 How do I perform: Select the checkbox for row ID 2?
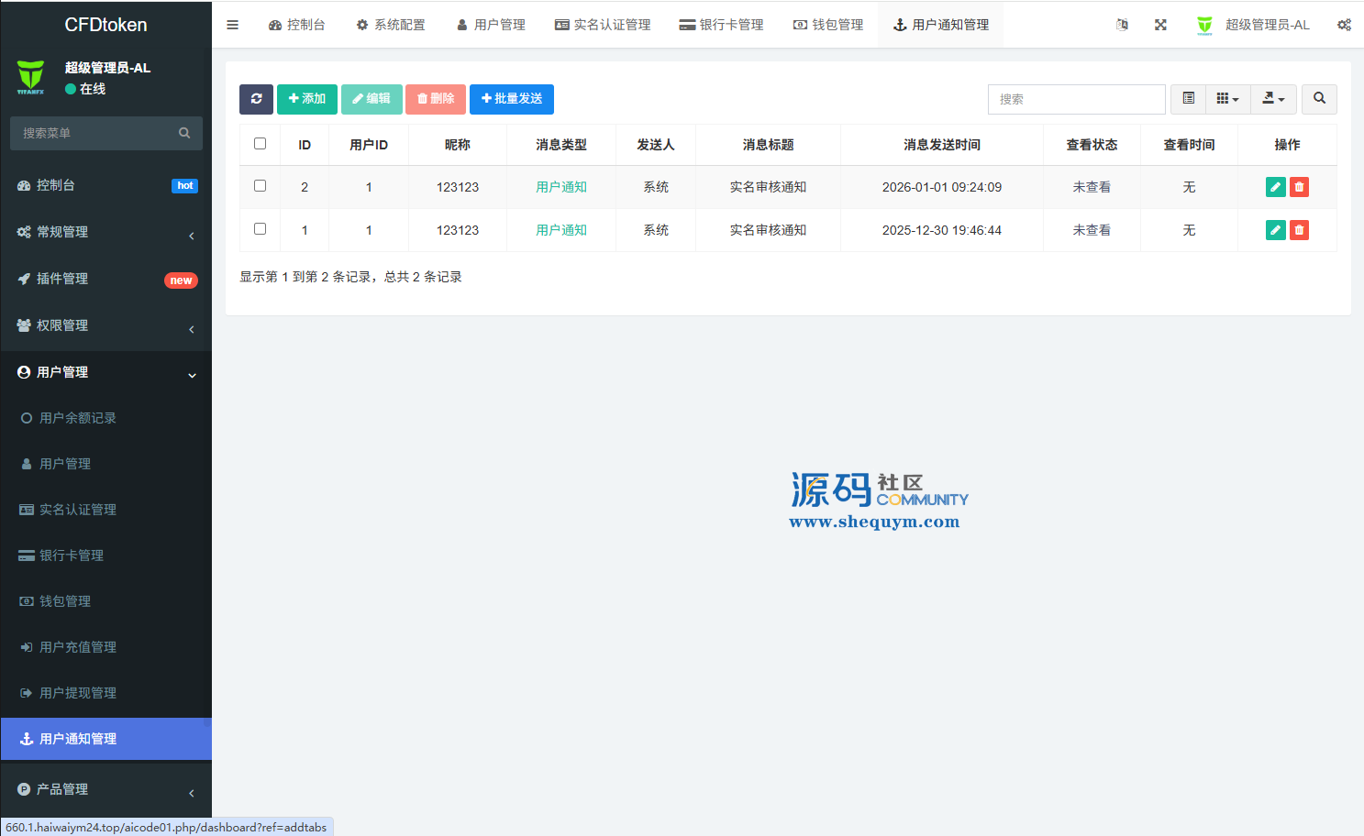(x=261, y=186)
